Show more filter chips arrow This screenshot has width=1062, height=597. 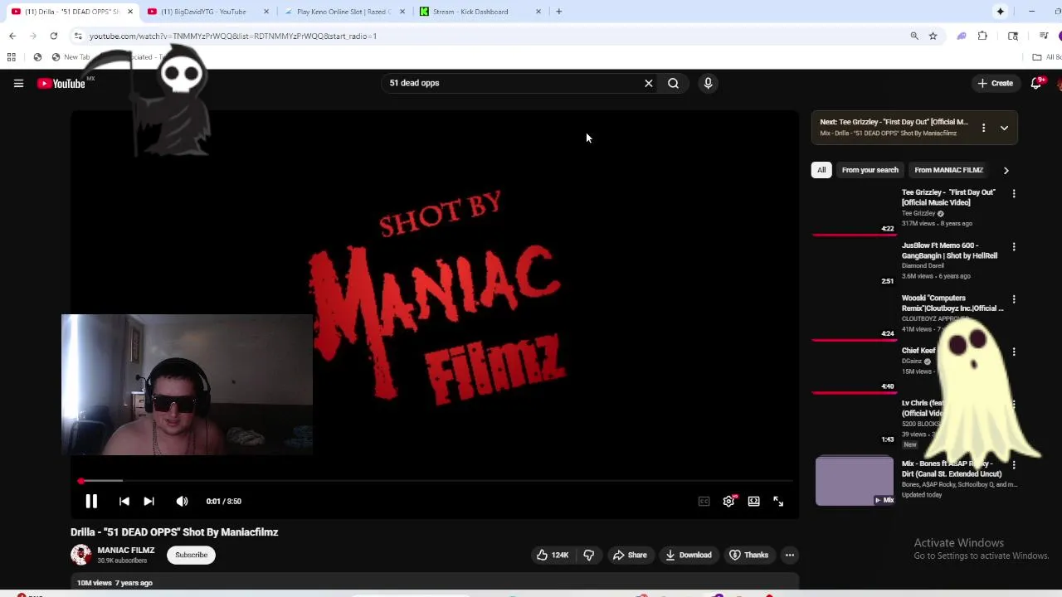(1006, 170)
